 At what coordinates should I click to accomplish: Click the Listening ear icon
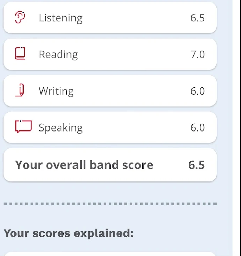20,18
